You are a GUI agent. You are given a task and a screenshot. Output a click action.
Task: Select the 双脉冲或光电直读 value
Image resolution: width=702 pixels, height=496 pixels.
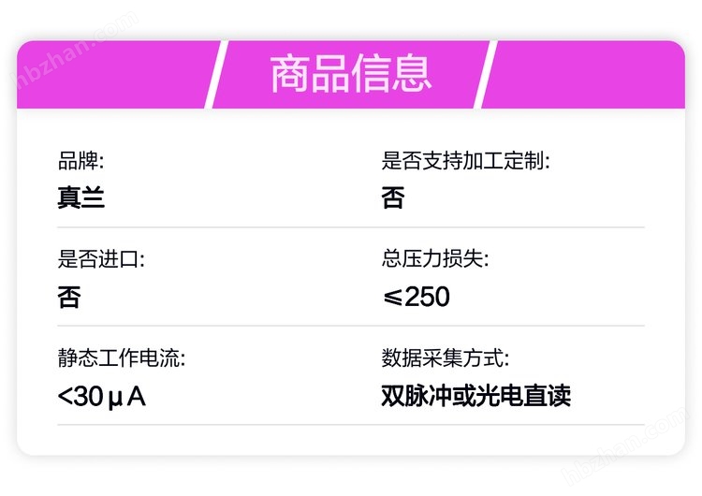click(475, 396)
